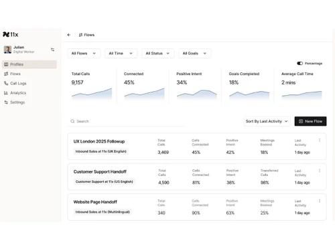Viewport: 335px width, 251px height.
Task: Open Profiles in the sidebar
Action: [29, 64]
